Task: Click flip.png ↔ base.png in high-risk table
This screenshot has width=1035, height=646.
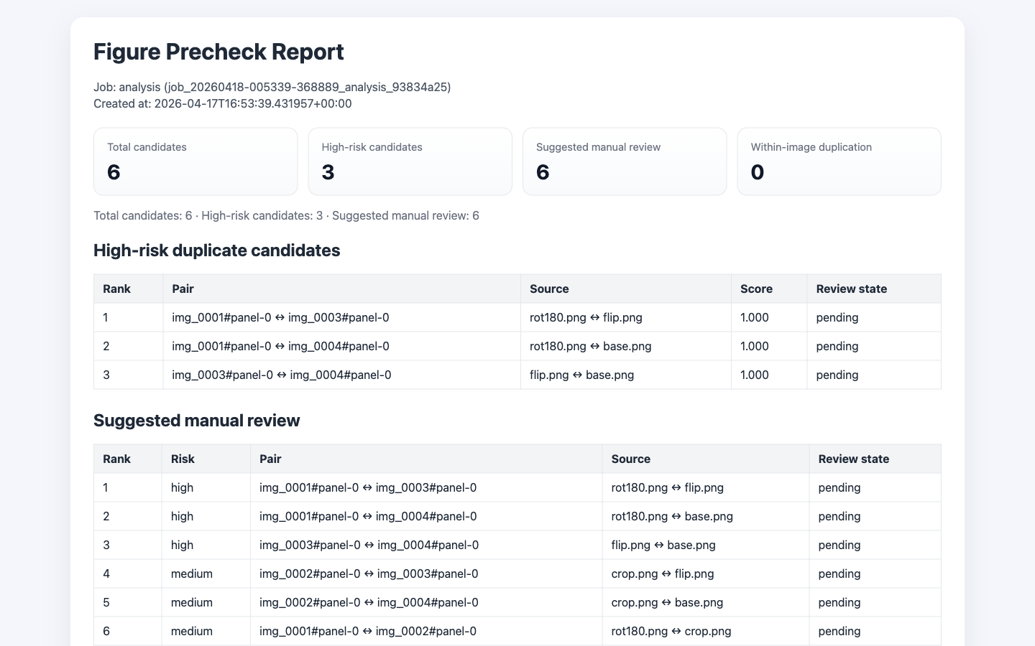Action: pos(581,375)
